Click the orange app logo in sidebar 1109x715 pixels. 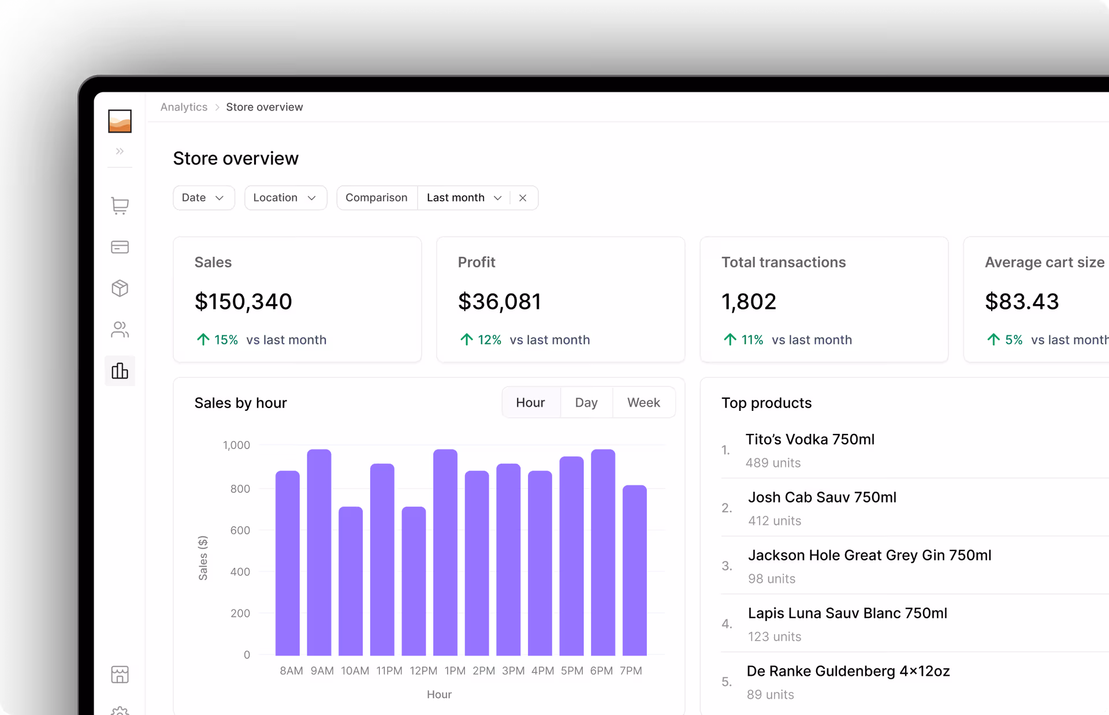120,121
